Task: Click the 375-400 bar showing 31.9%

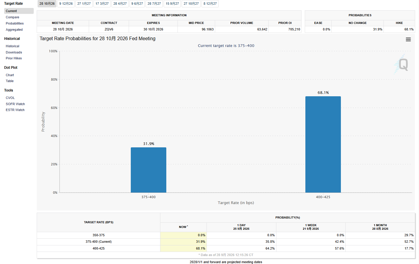Action: pos(149,170)
